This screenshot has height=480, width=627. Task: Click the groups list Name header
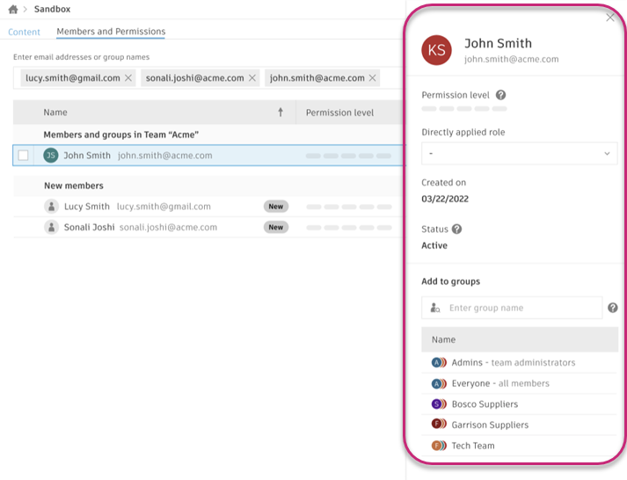pos(519,339)
